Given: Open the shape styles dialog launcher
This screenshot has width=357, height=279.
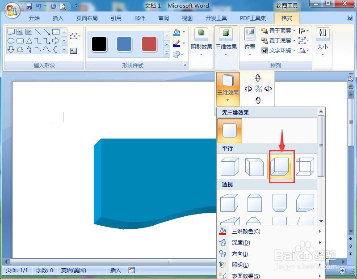Looking at the screenshot, I should pyautogui.click(x=184, y=65).
